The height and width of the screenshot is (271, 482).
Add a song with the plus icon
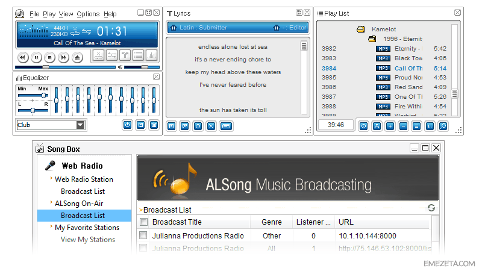(390, 126)
